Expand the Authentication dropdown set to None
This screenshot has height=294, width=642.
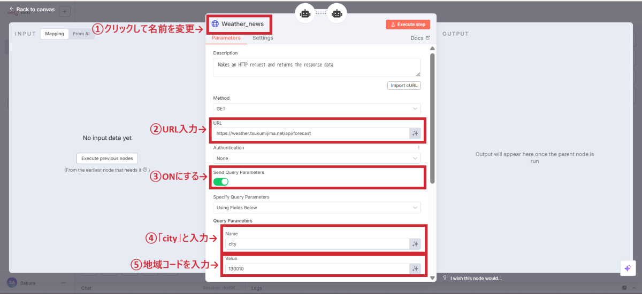point(317,158)
